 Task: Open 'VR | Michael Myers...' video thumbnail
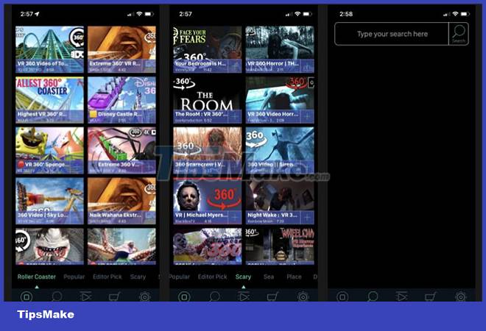point(208,201)
